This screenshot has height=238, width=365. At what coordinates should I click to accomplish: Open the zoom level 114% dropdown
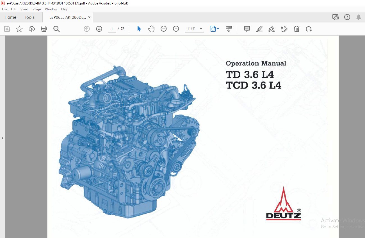[x=194, y=29]
